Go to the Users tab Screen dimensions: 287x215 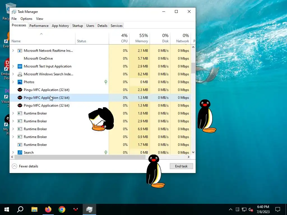pos(90,25)
